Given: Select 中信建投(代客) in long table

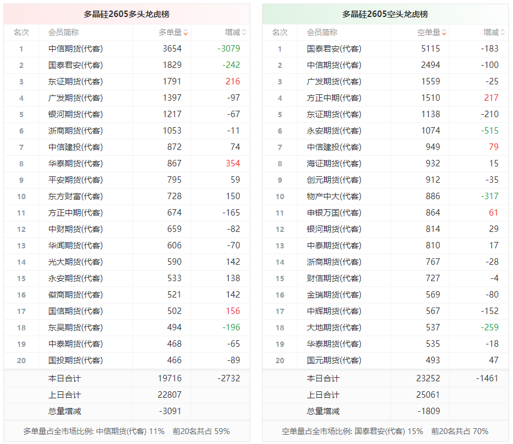Looking at the screenshot, I should [75, 147].
